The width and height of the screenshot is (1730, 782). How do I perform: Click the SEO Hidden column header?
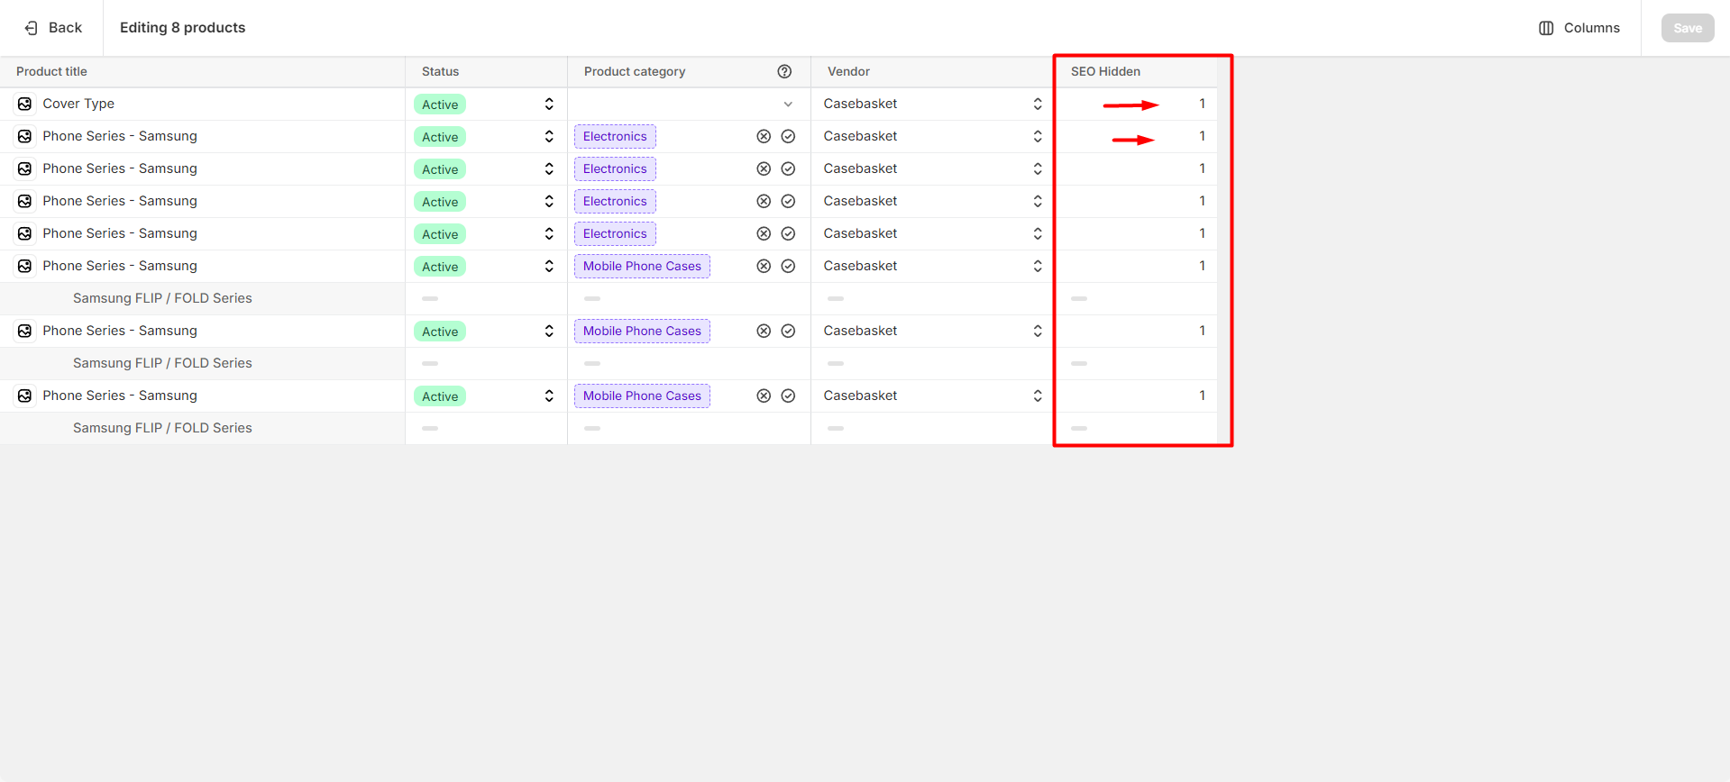point(1105,71)
